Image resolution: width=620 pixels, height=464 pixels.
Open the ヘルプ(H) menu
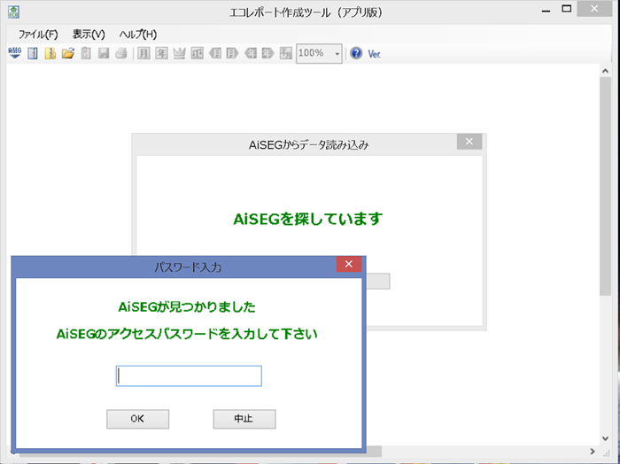(138, 35)
